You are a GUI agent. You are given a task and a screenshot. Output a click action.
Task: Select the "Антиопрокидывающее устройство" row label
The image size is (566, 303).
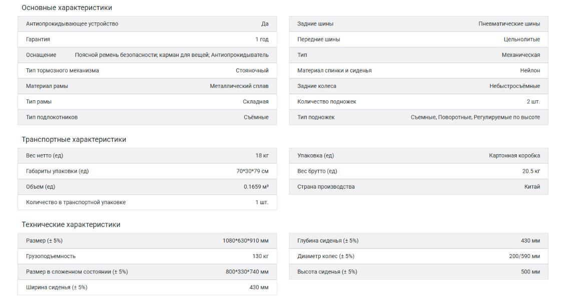(72, 24)
